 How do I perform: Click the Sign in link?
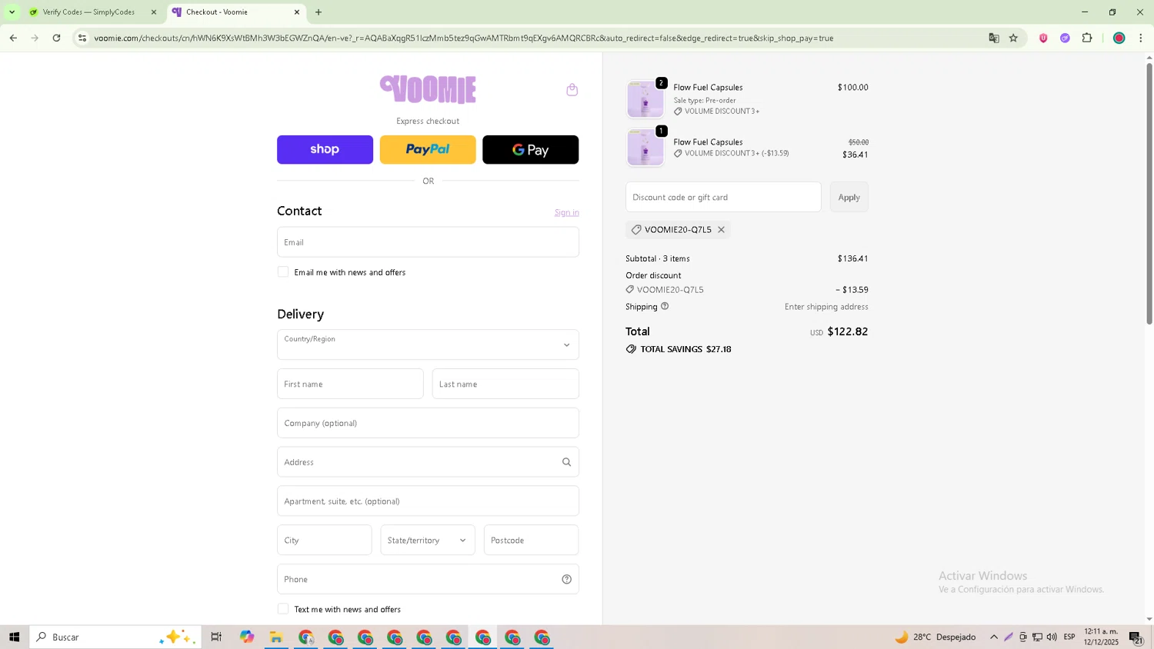(567, 213)
